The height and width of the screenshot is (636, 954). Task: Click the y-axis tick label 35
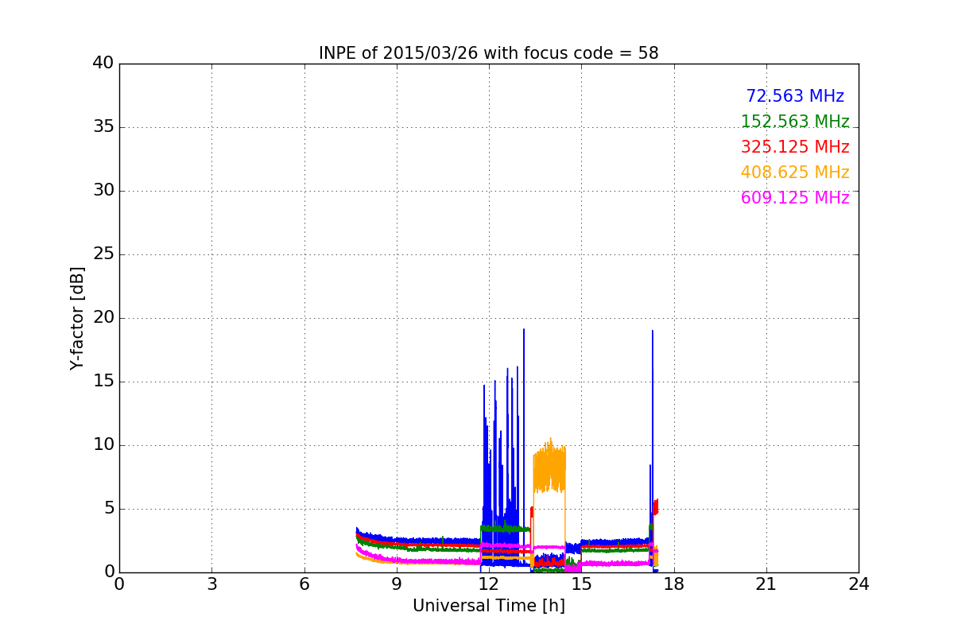click(x=103, y=127)
